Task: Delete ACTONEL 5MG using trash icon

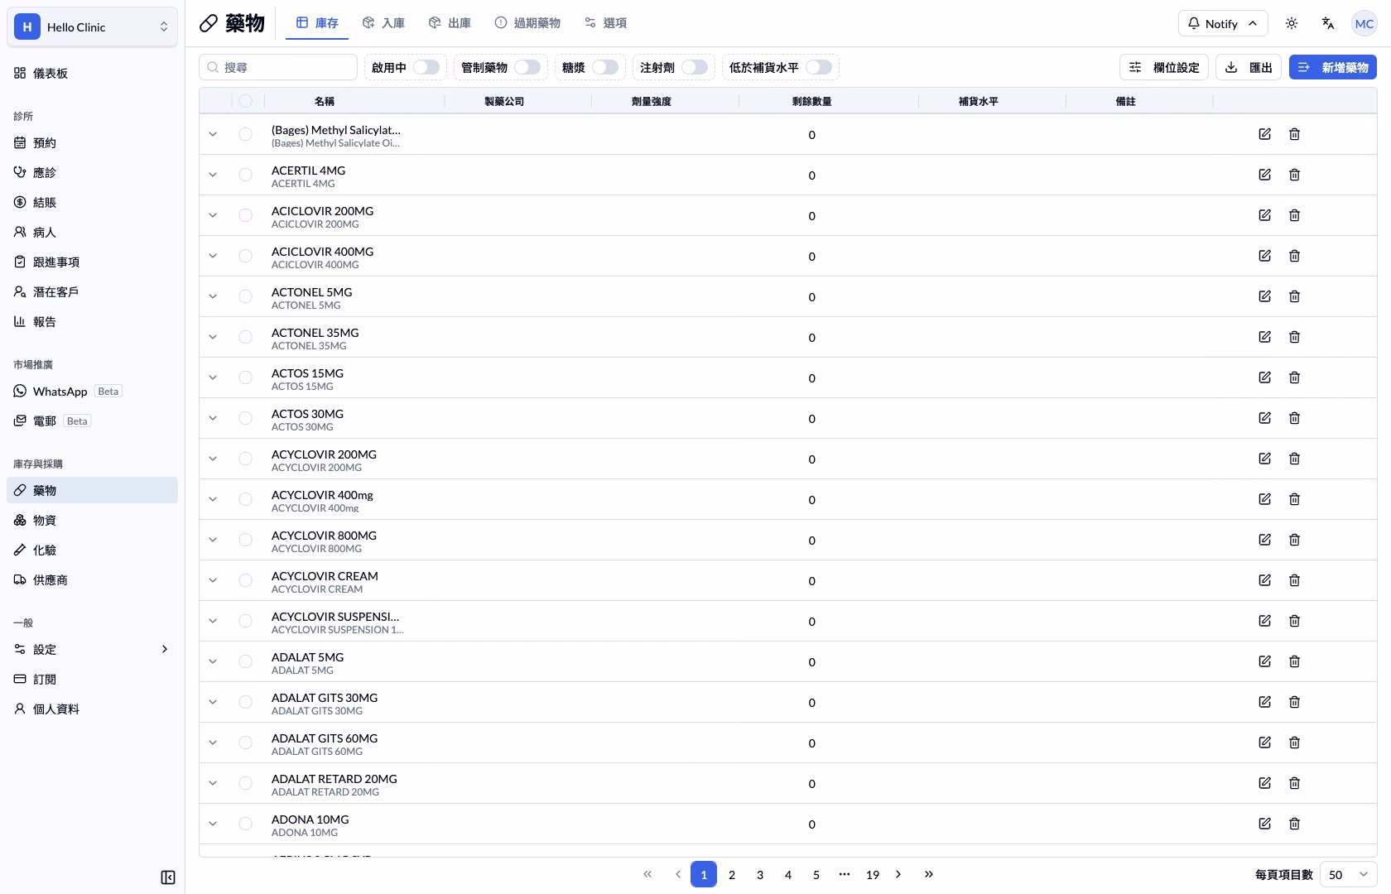Action: pyautogui.click(x=1294, y=296)
